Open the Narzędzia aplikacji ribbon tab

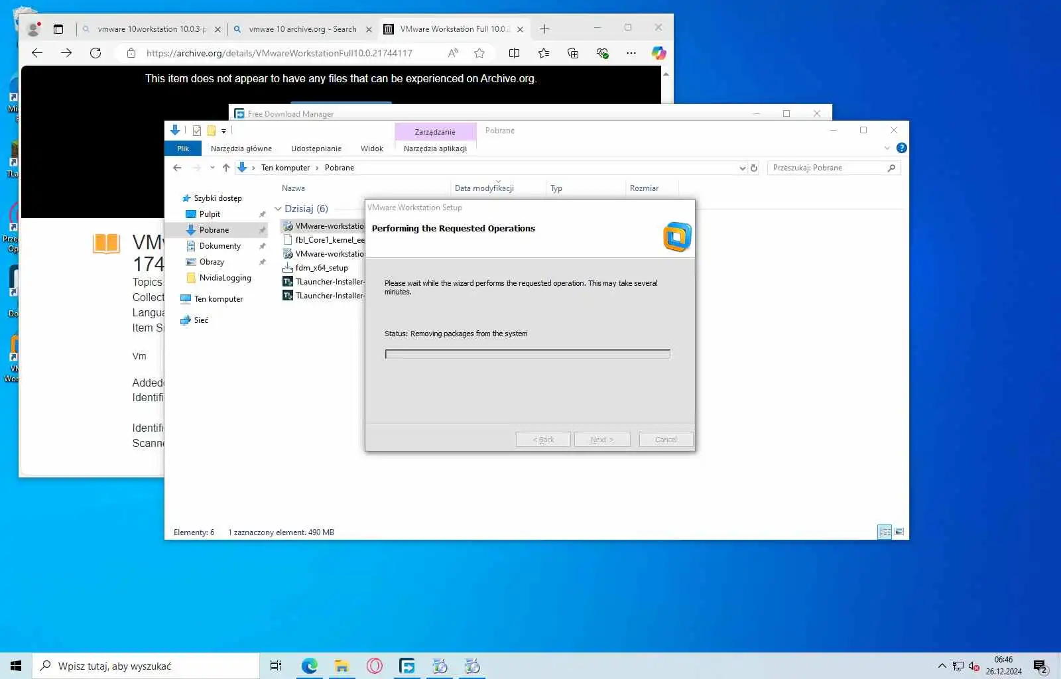pos(435,149)
